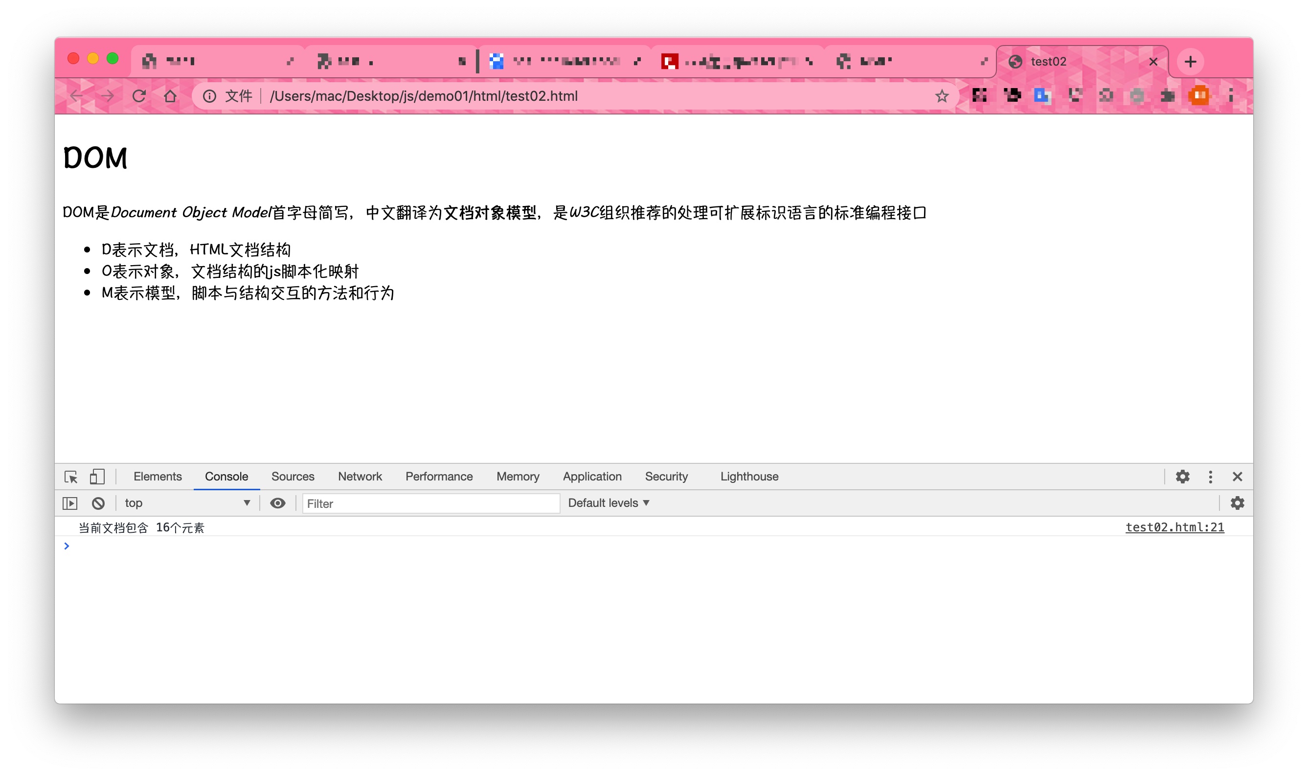1308x776 pixels.
Task: Open console settings gear icon
Action: pyautogui.click(x=1237, y=503)
